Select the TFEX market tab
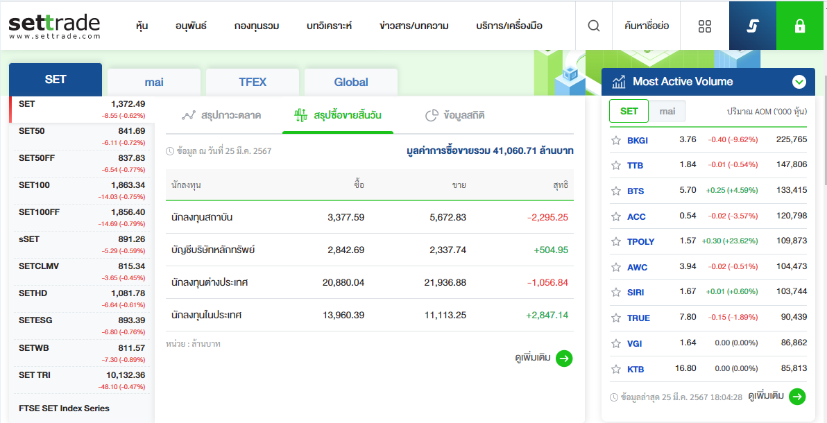 point(253,83)
